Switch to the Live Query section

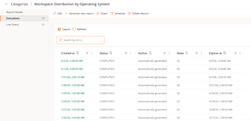pos(13,25)
